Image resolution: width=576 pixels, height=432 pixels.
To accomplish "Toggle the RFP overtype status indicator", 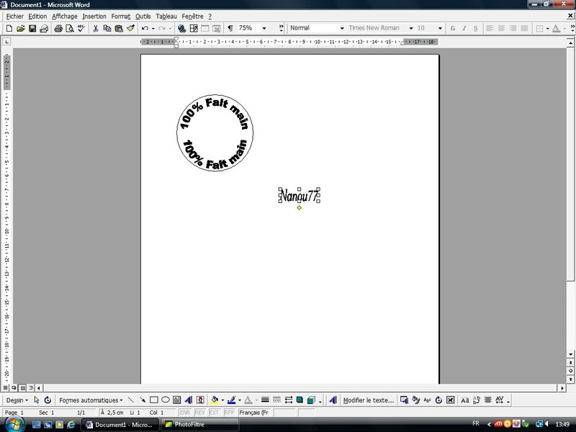I will (229, 413).
